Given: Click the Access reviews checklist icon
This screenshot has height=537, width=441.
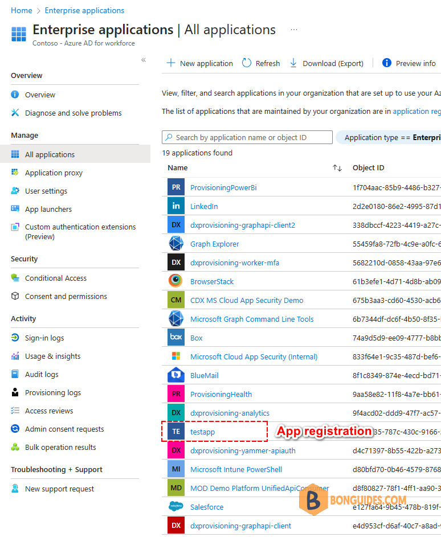Looking at the screenshot, I should click(x=15, y=410).
